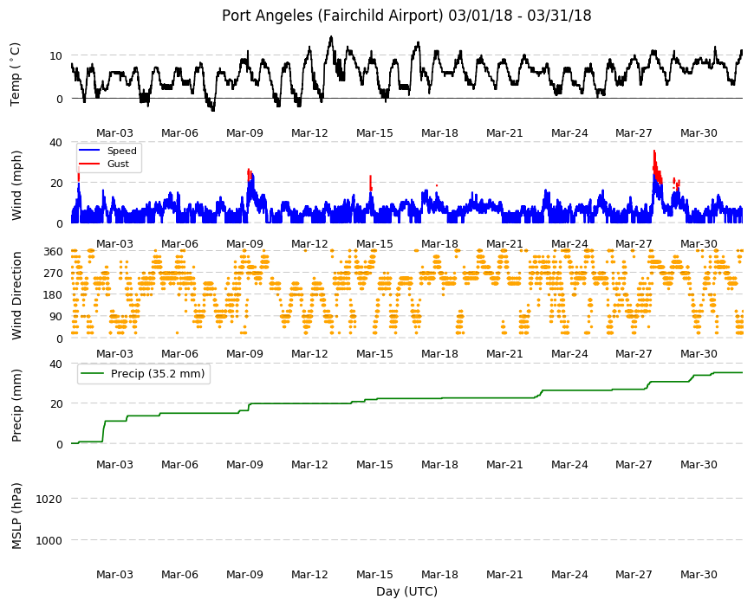This screenshot has height=606, width=754.
Task: Click the Mar-27 wind gust peak
Action: pos(654,151)
